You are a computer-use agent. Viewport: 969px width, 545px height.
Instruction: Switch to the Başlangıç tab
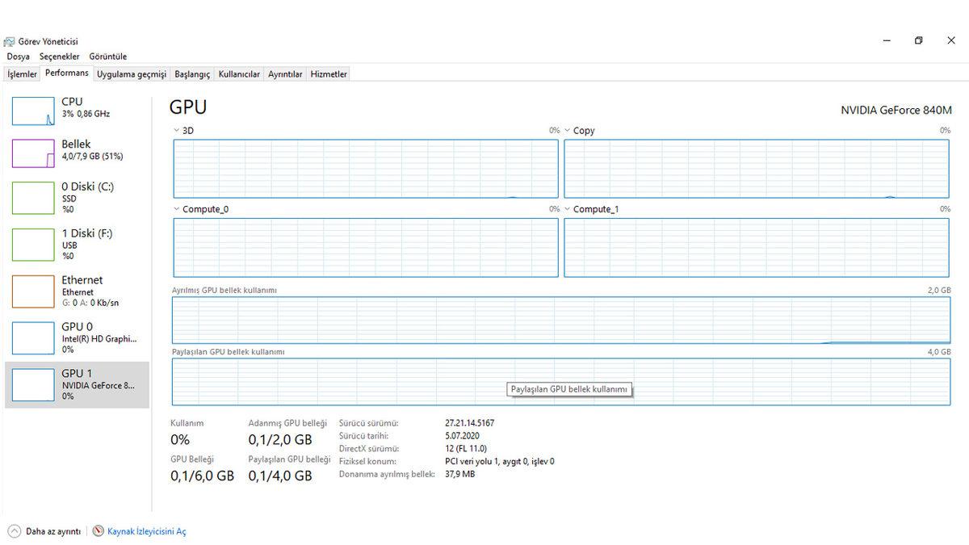(192, 74)
